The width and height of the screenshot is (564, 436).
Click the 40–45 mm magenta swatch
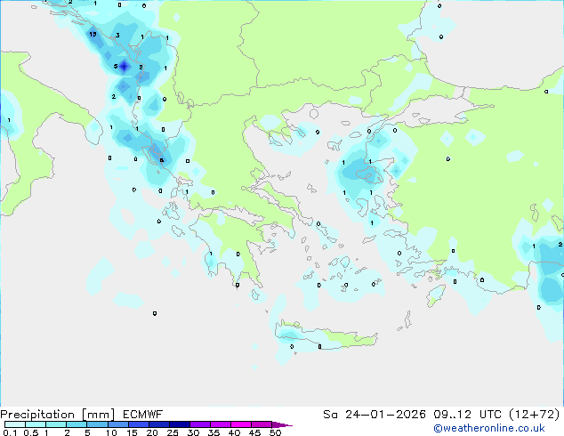pyautogui.click(x=241, y=424)
